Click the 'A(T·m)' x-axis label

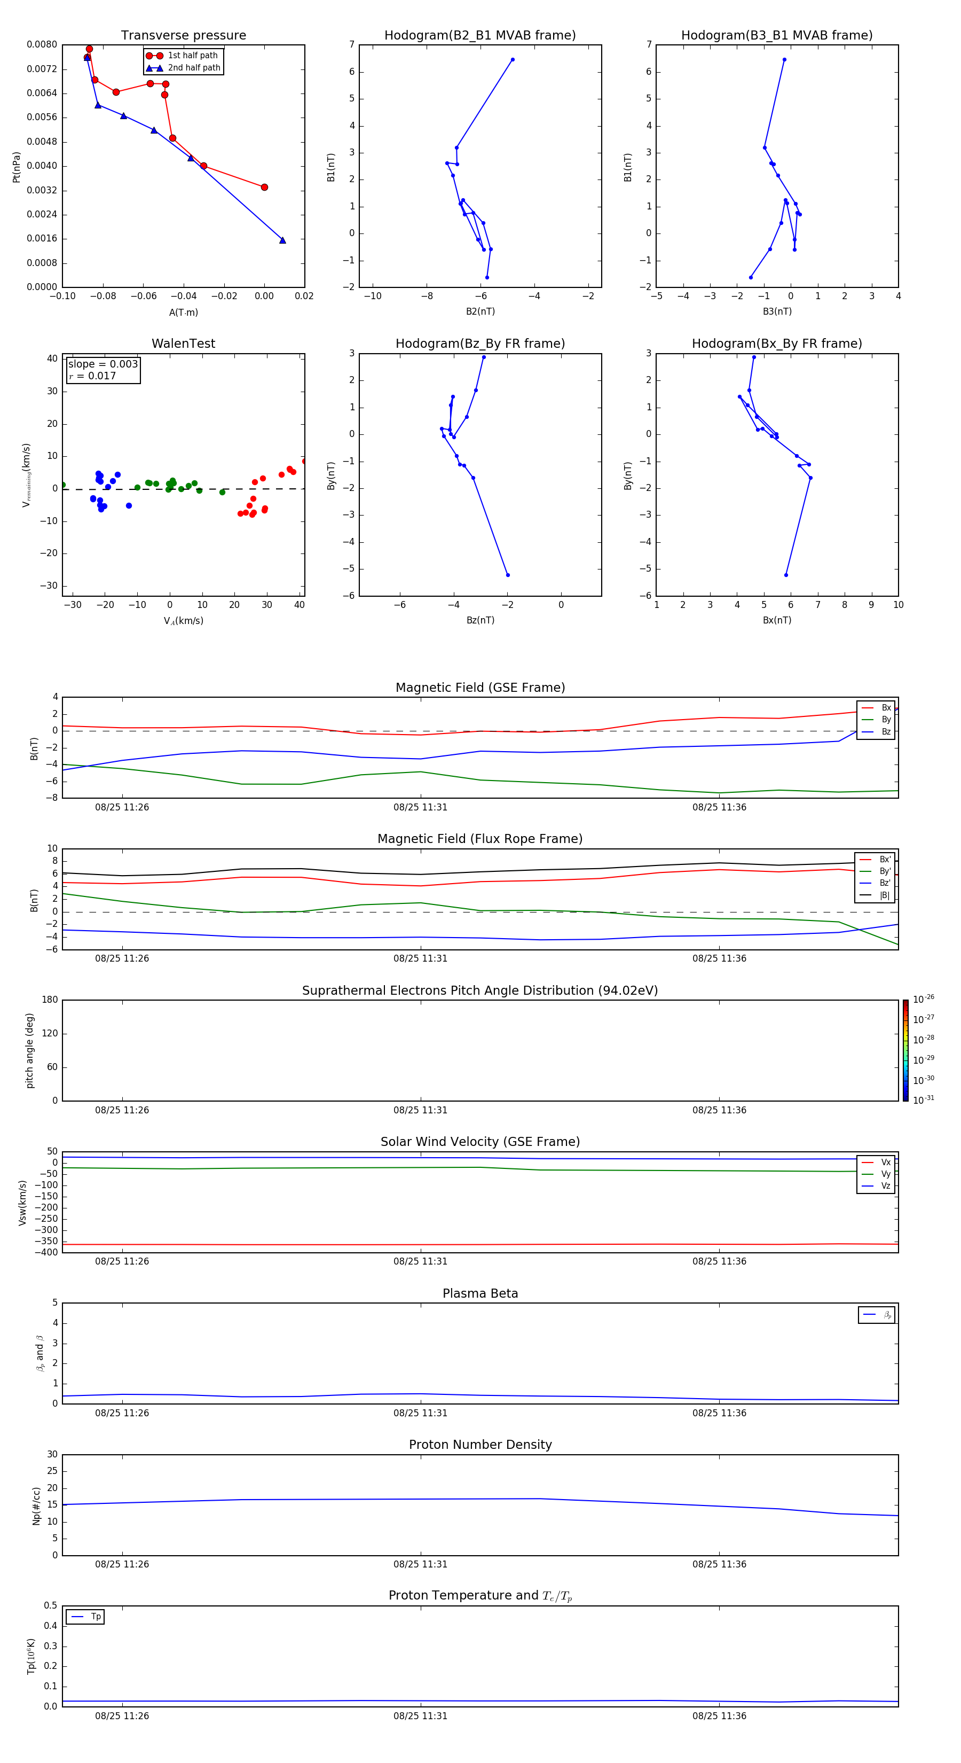coord(183,313)
